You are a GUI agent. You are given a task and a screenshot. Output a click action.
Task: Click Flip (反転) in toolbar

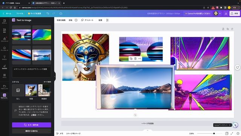[x=70, y=20]
